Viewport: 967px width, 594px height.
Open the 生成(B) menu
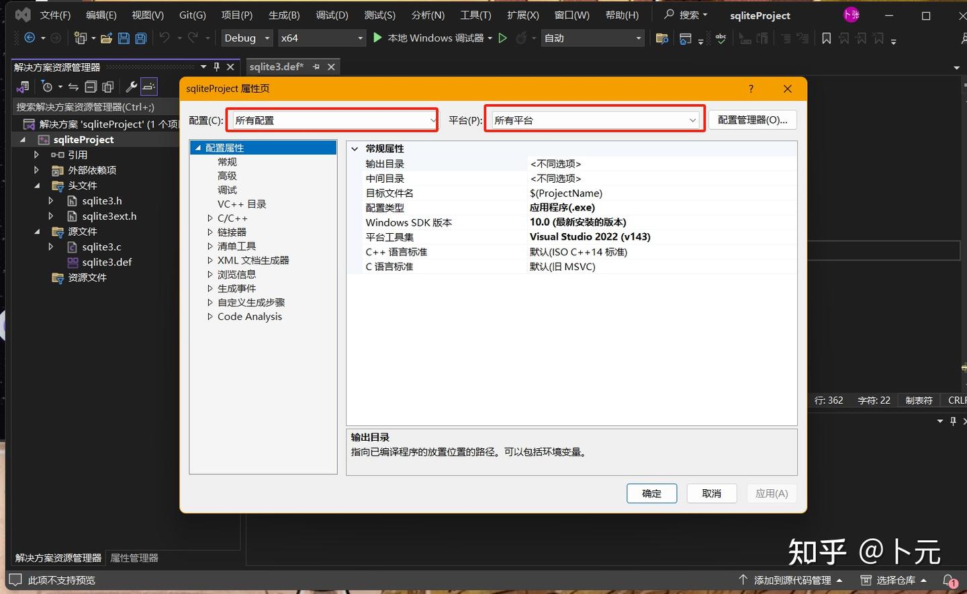(x=283, y=14)
